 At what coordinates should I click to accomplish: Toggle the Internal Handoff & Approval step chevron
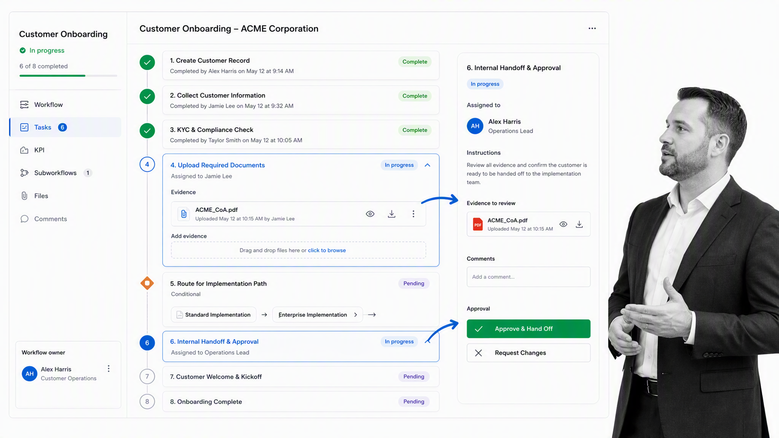pos(428,341)
